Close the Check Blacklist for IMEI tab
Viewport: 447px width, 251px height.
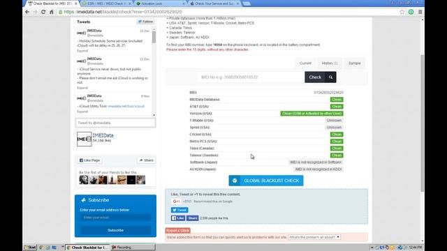pyautogui.click(x=76, y=3)
